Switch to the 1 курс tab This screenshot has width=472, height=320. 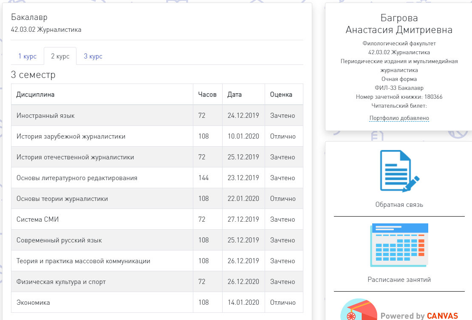[x=27, y=56]
